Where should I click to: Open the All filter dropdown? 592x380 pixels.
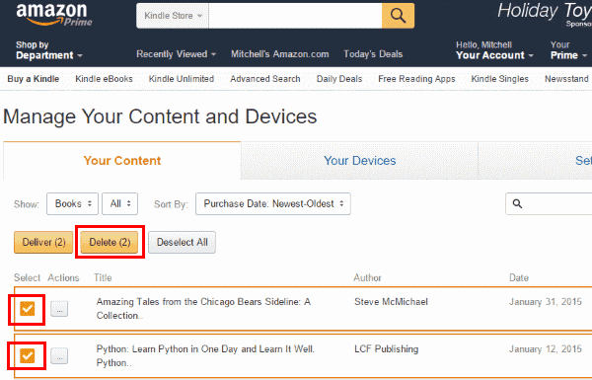click(x=119, y=204)
